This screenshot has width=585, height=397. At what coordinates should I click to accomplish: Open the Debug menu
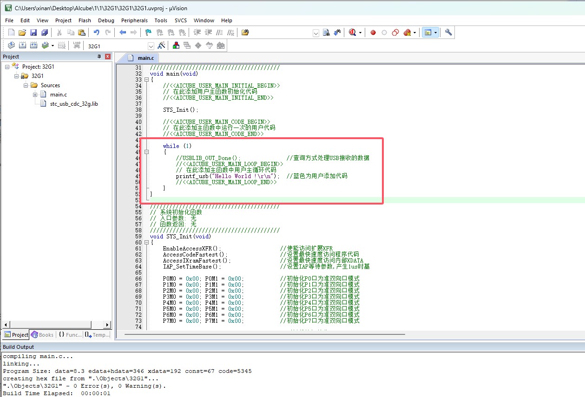[106, 20]
